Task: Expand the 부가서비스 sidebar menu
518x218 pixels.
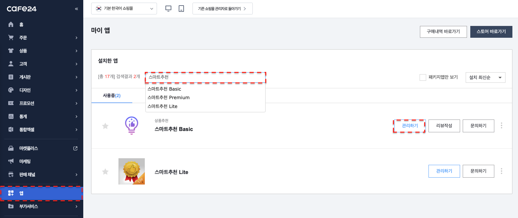Action: coord(76,207)
